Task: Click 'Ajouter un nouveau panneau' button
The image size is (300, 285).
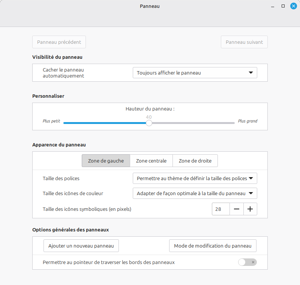Action: click(x=81, y=246)
